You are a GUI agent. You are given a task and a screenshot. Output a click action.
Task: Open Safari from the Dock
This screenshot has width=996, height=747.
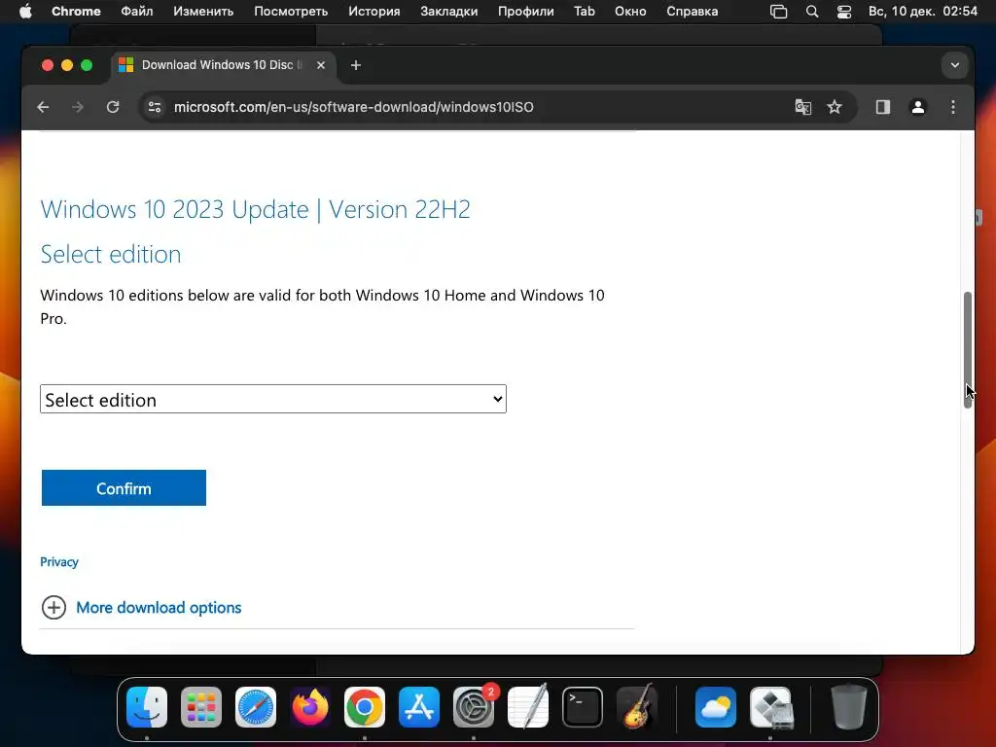256,707
